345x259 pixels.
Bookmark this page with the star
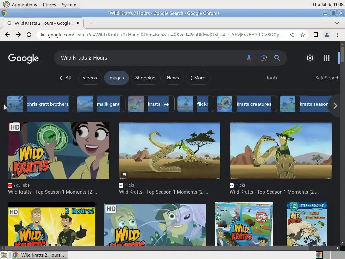[303, 35]
